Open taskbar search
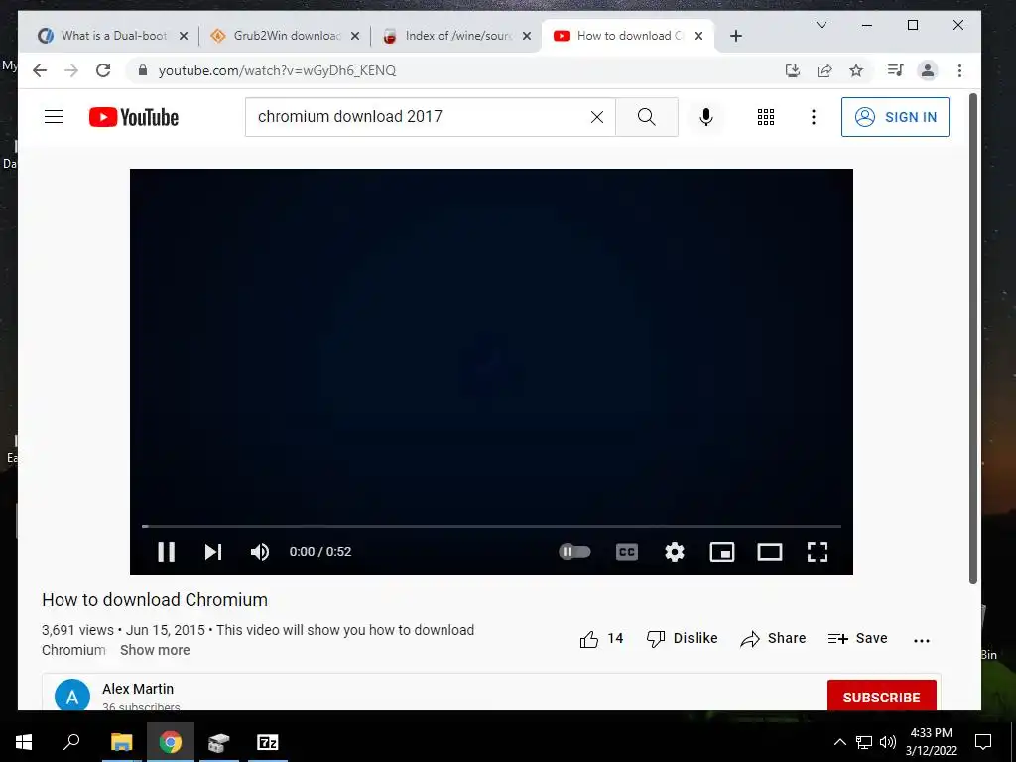Viewport: 1016px width, 762px height. tap(71, 742)
